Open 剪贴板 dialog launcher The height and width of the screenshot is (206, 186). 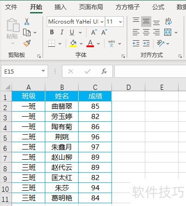(39, 56)
